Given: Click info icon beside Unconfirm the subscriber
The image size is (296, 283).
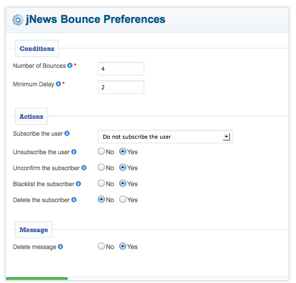Looking at the screenshot, I should pos(84,168).
